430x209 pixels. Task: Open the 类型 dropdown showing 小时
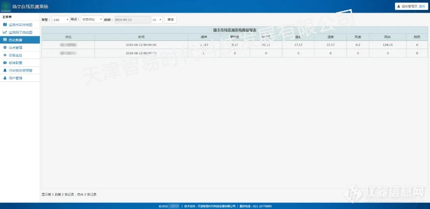pyautogui.click(x=61, y=19)
